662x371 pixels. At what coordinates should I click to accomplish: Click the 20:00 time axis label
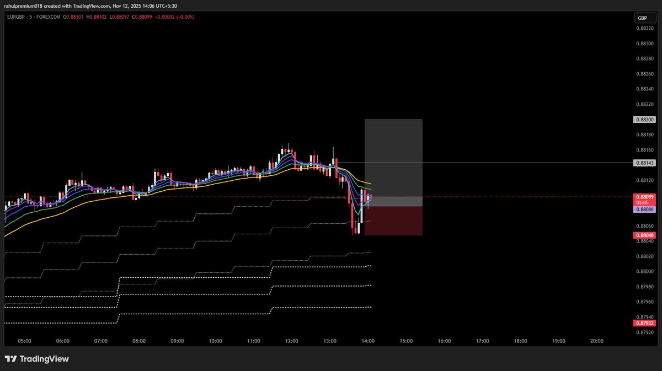[597, 341]
